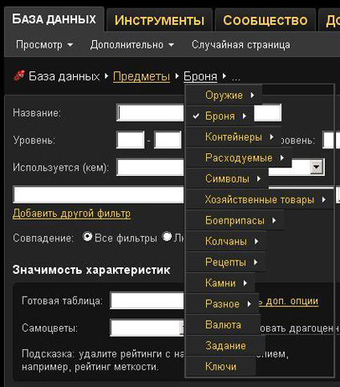Select the Все фильтры radio button
The width and height of the screenshot is (340, 387).
pos(87,237)
